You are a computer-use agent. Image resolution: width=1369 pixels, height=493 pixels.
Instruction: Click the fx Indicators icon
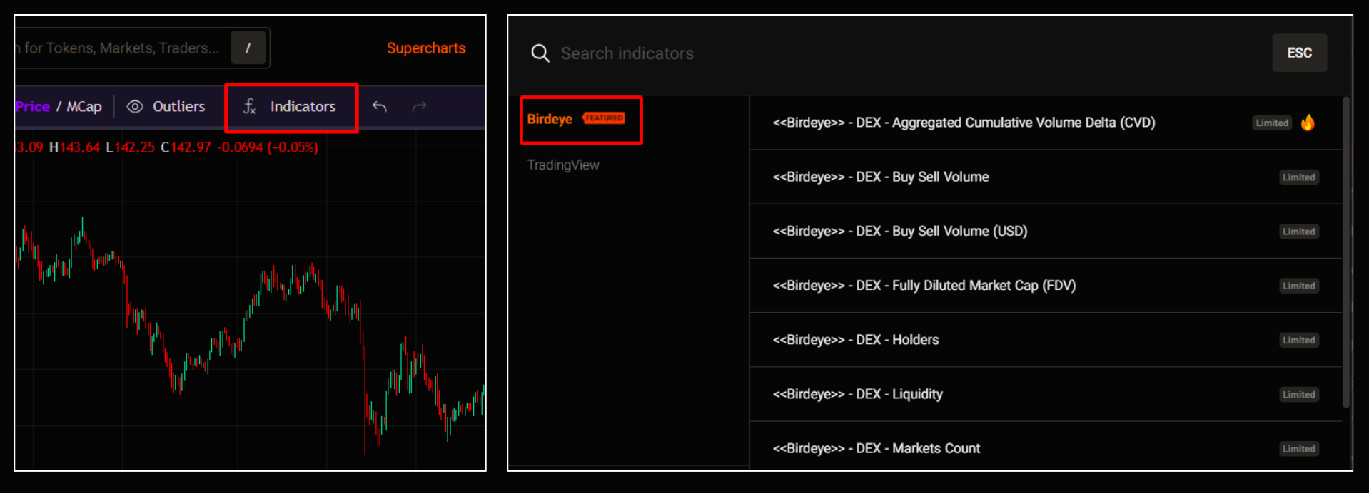[x=249, y=107]
